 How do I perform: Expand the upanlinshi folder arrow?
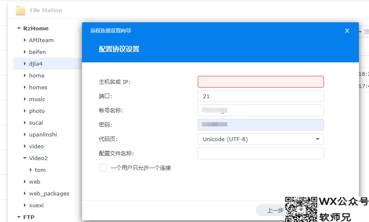click(25, 134)
